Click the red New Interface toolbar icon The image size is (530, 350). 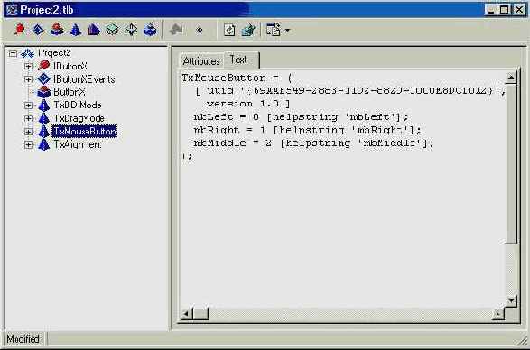pos(20,30)
